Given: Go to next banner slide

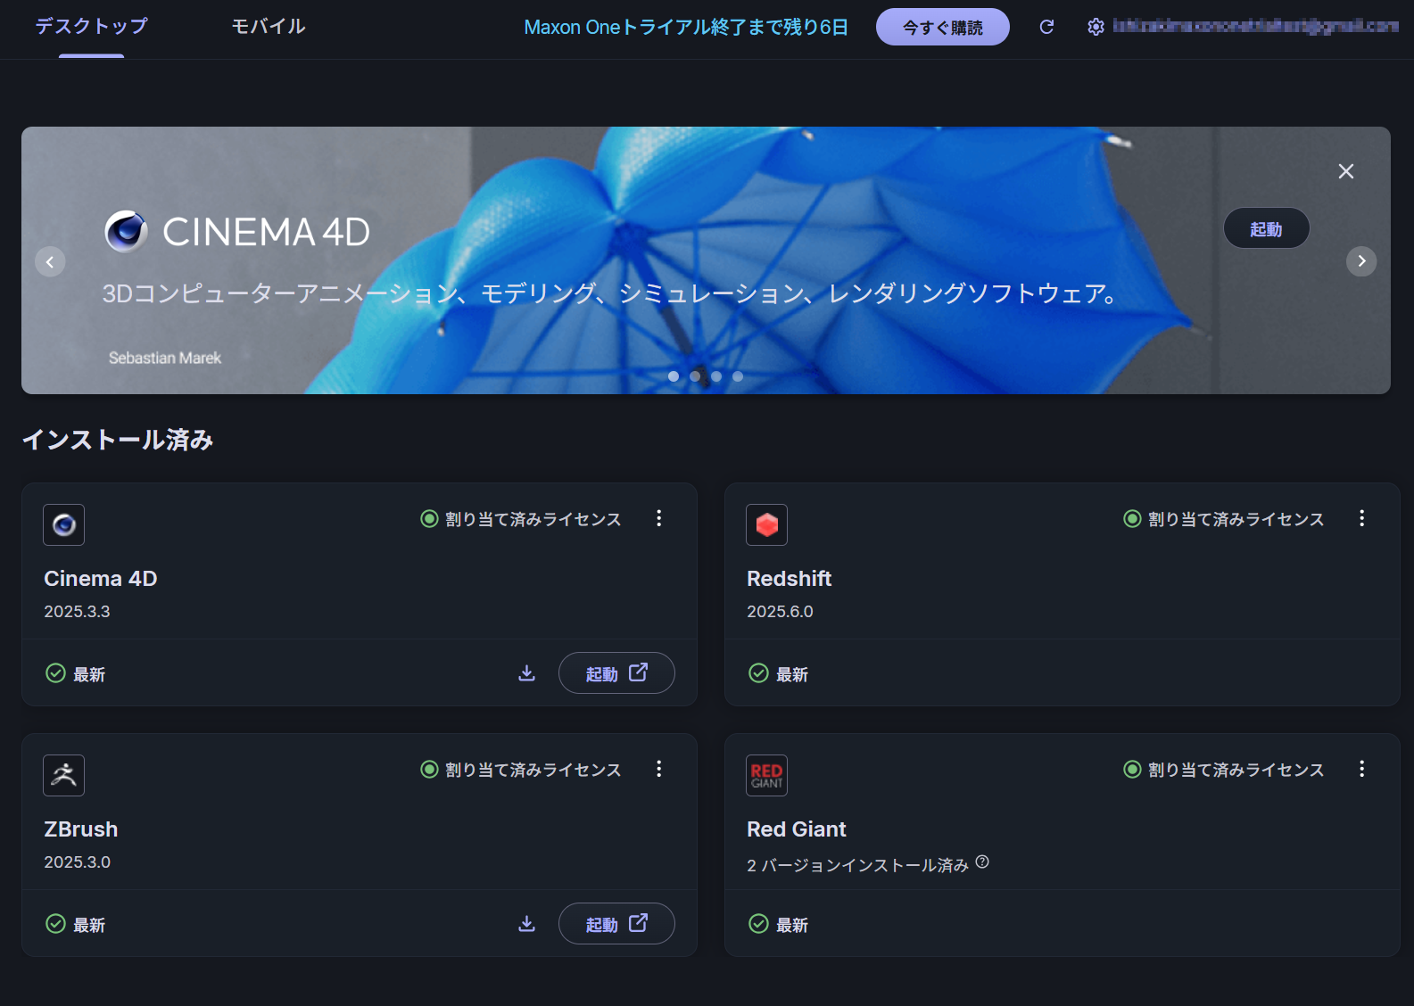Looking at the screenshot, I should click(x=1361, y=261).
